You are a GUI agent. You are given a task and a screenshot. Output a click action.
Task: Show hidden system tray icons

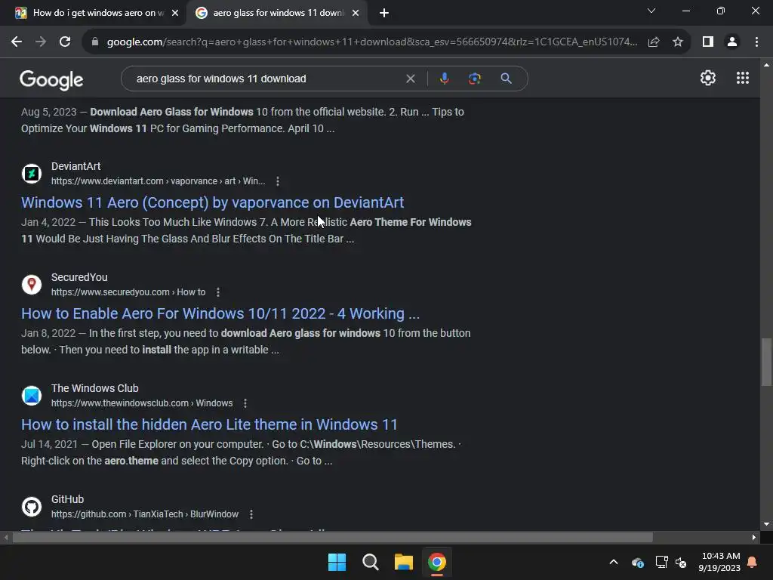coord(614,562)
